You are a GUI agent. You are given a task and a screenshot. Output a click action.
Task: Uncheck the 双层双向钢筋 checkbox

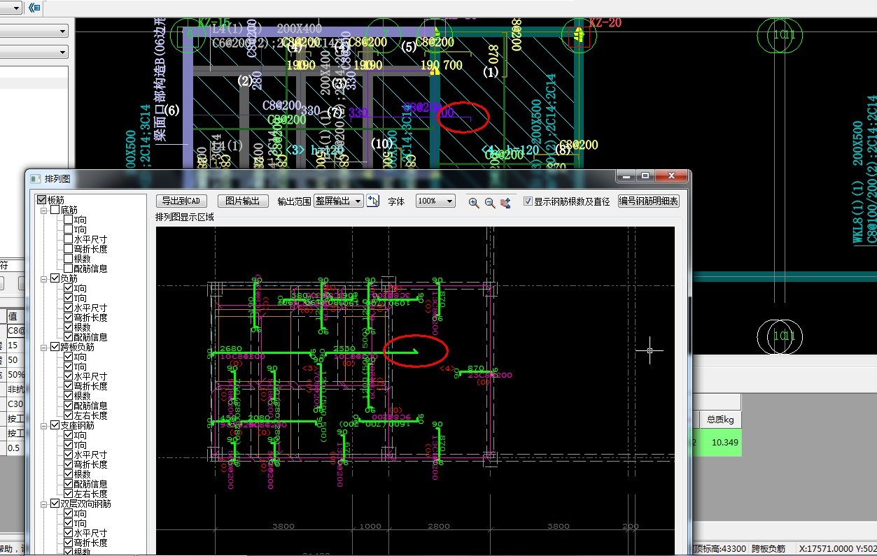(x=55, y=504)
